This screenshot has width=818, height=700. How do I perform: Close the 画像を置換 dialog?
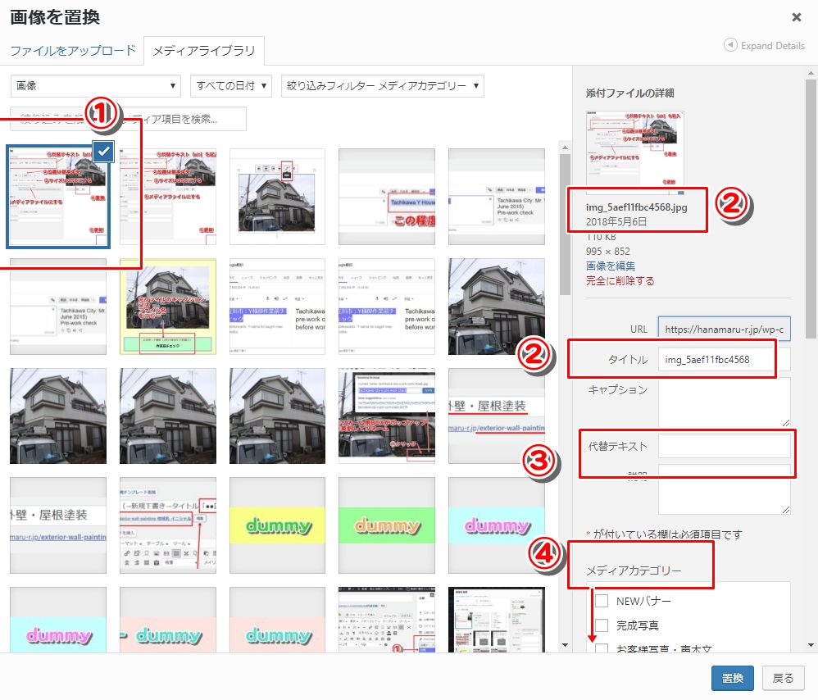click(x=796, y=16)
